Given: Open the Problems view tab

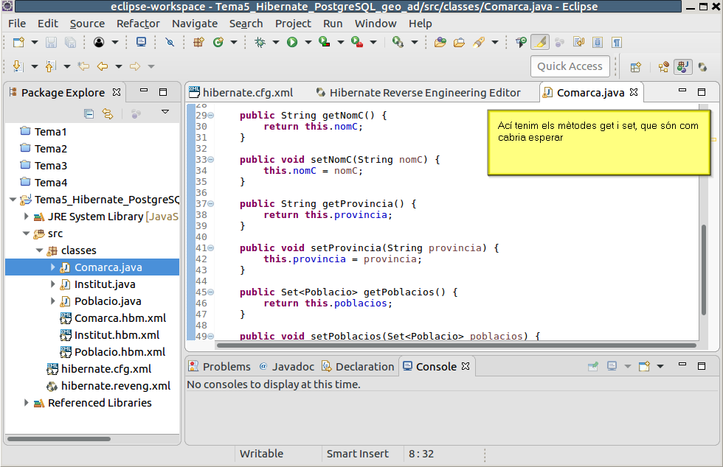Looking at the screenshot, I should (x=226, y=366).
